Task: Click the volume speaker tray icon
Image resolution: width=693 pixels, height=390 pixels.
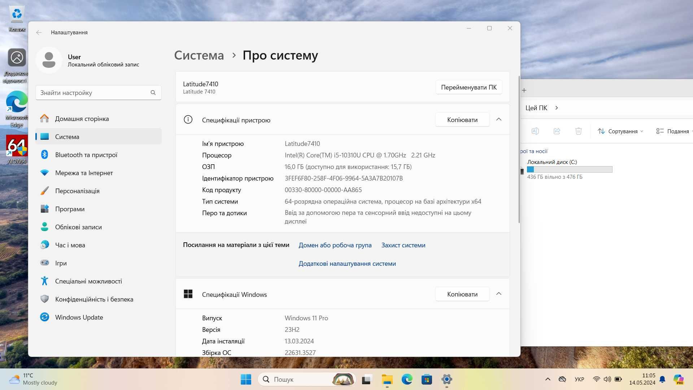Action: [x=607, y=379]
